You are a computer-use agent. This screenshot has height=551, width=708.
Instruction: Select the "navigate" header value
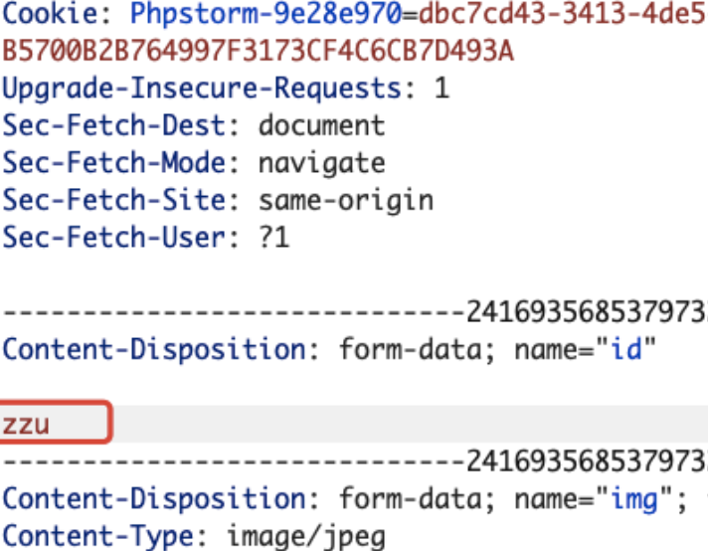[321, 163]
